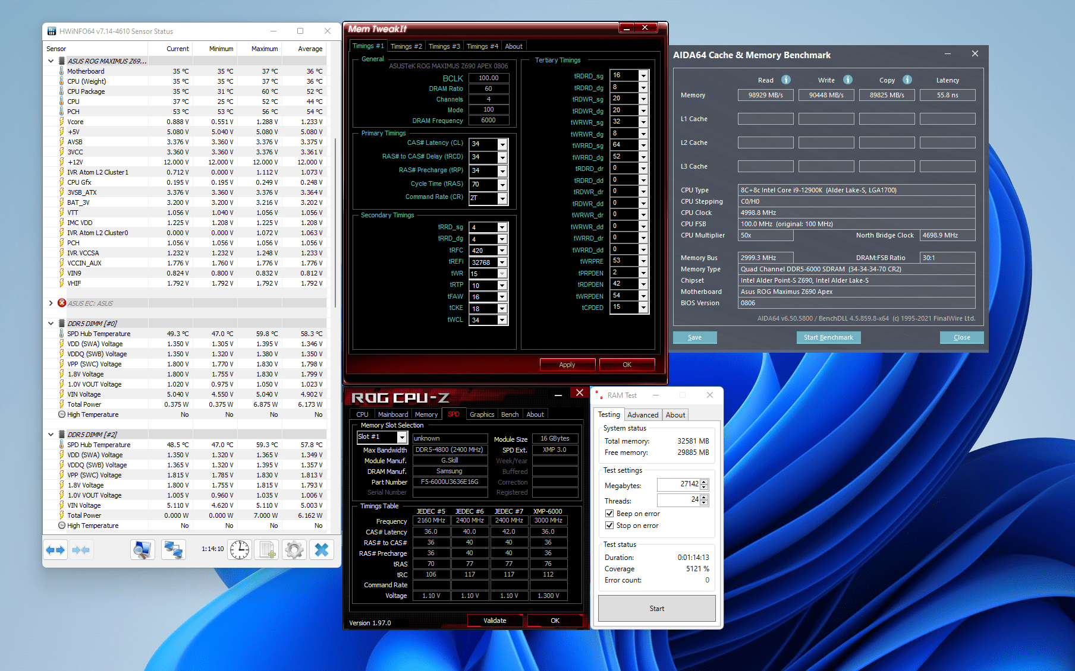Click red error icon on ASUS EC sensor

(x=62, y=303)
